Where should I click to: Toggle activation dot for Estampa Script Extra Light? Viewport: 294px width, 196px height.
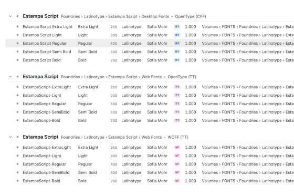(x=17, y=27)
